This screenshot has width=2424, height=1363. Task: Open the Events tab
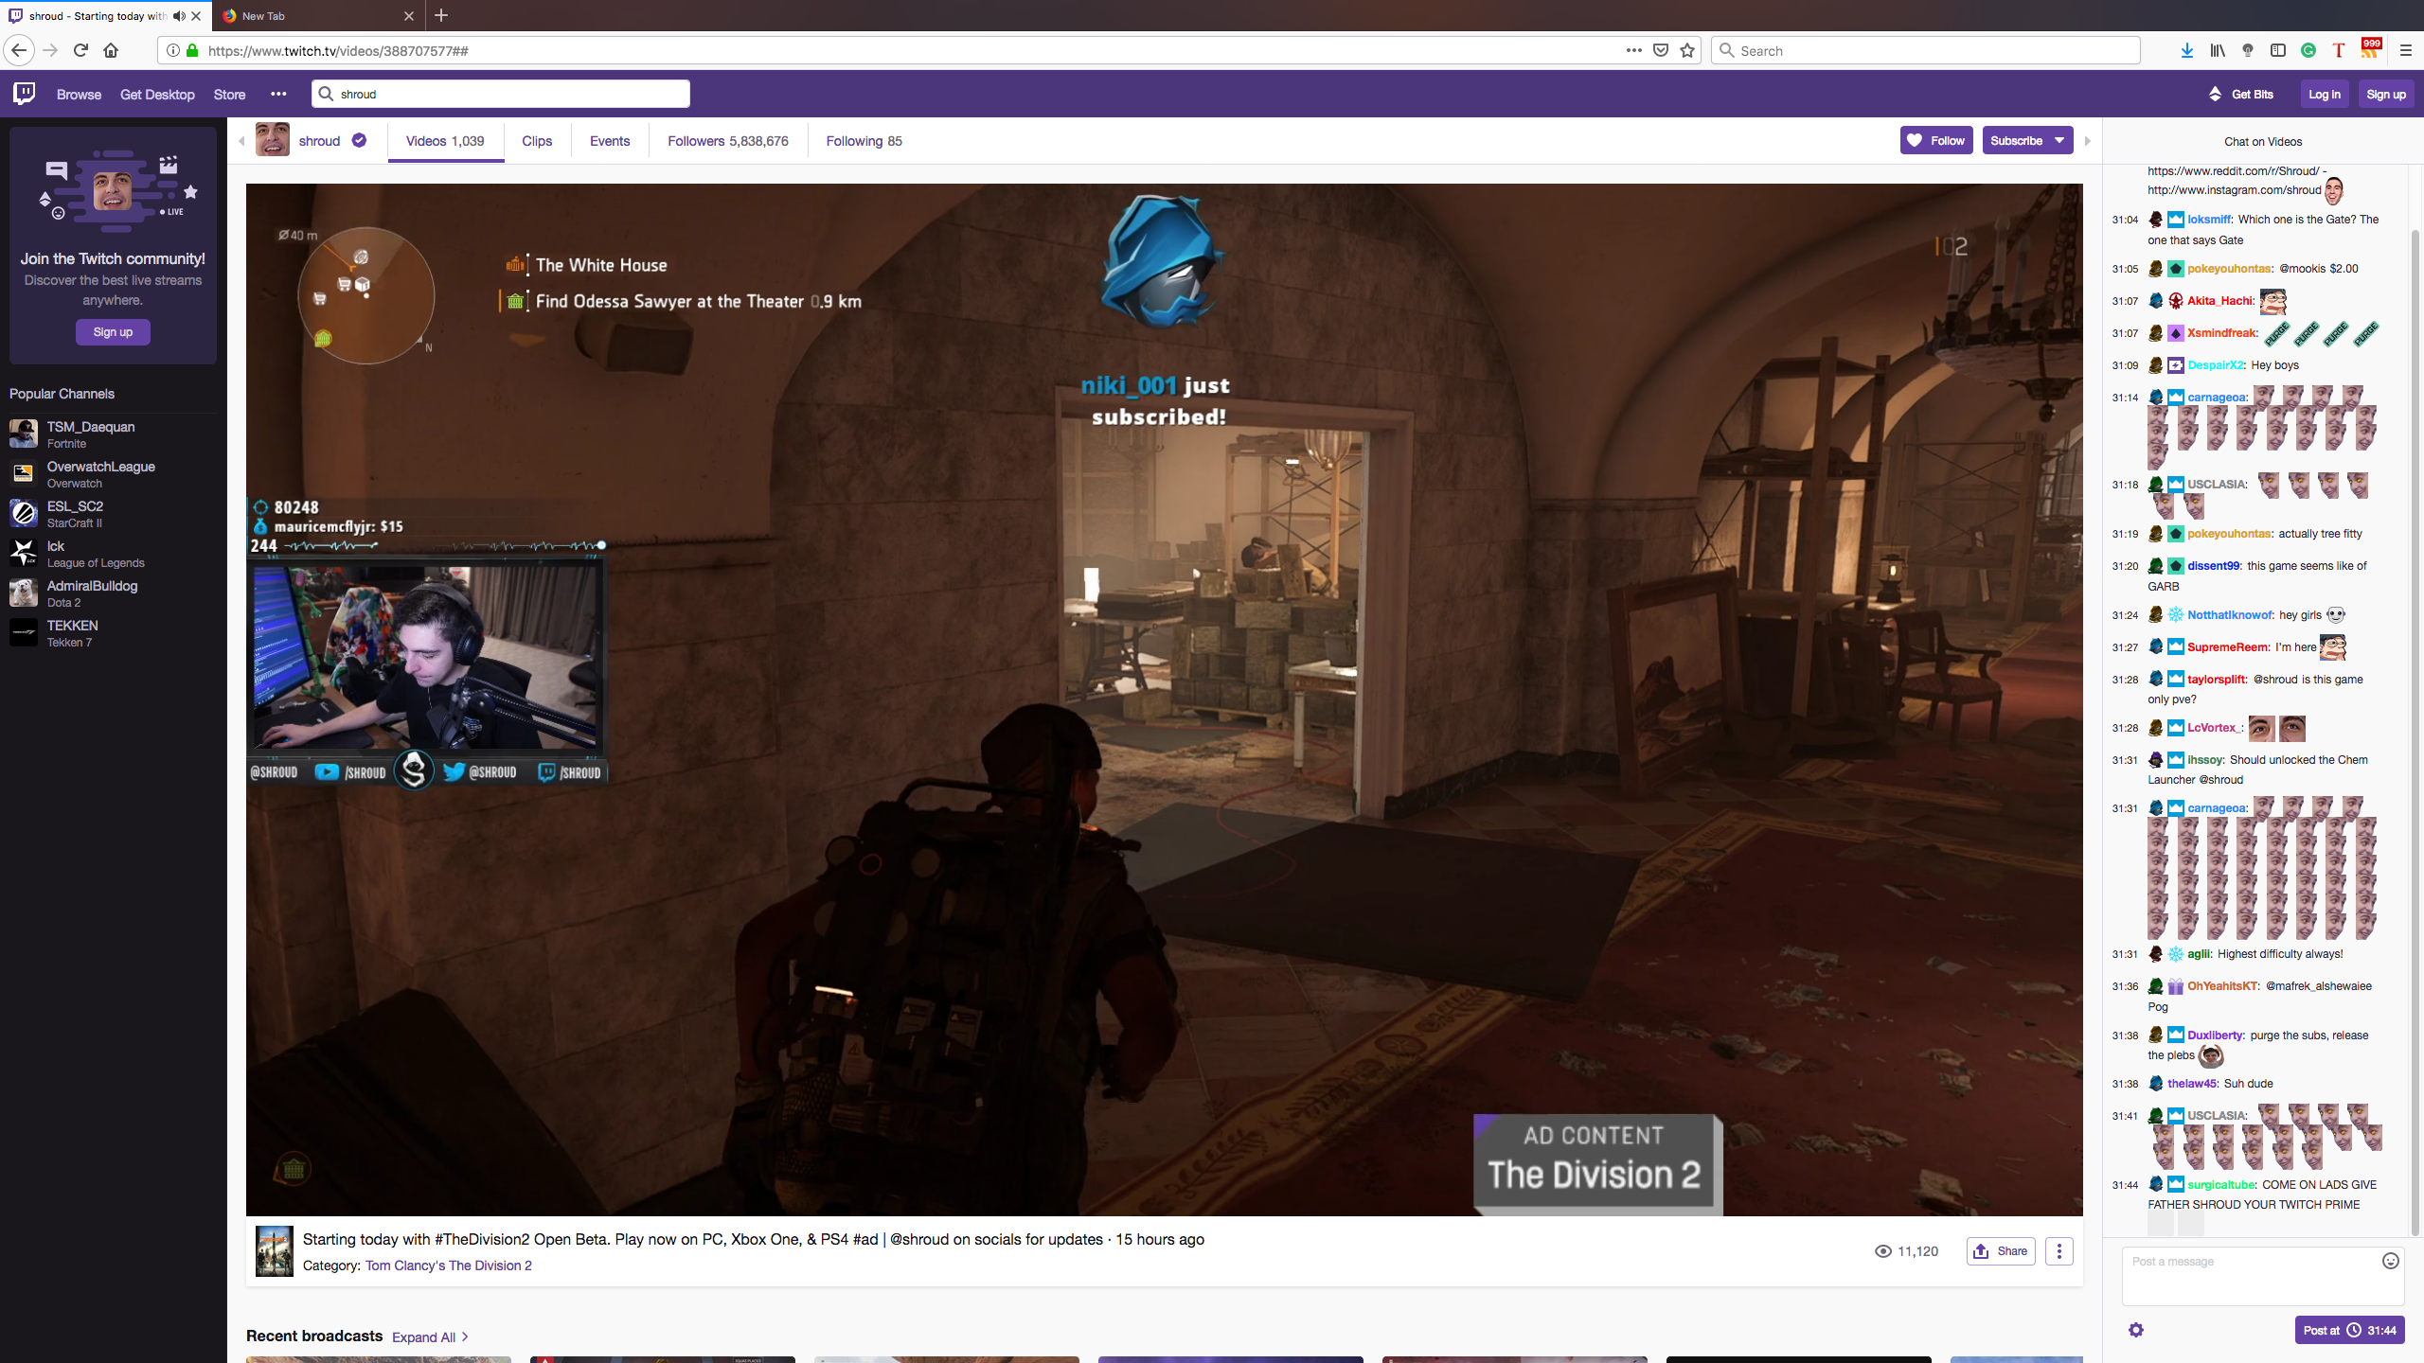point(609,141)
